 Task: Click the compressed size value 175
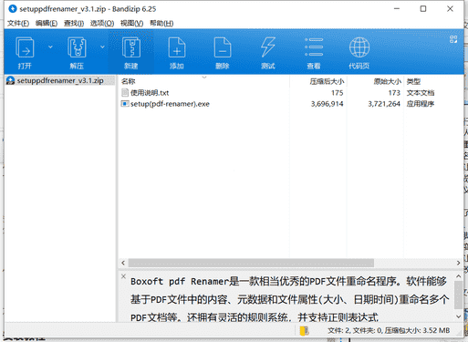point(338,93)
